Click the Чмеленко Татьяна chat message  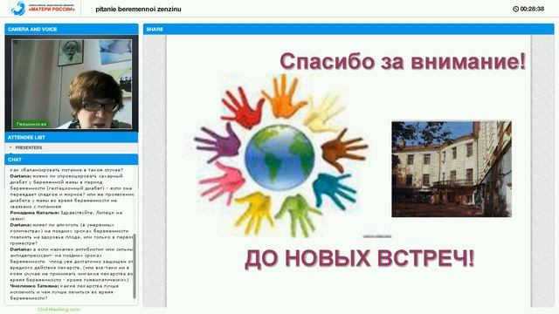click(65, 292)
